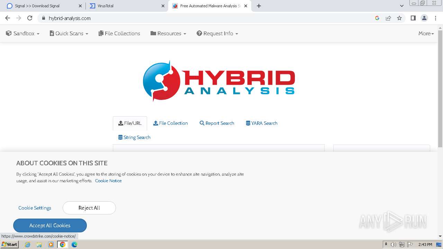The height and width of the screenshot is (249, 443).
Task: Open the Chrome profile avatar
Action: [424, 18]
